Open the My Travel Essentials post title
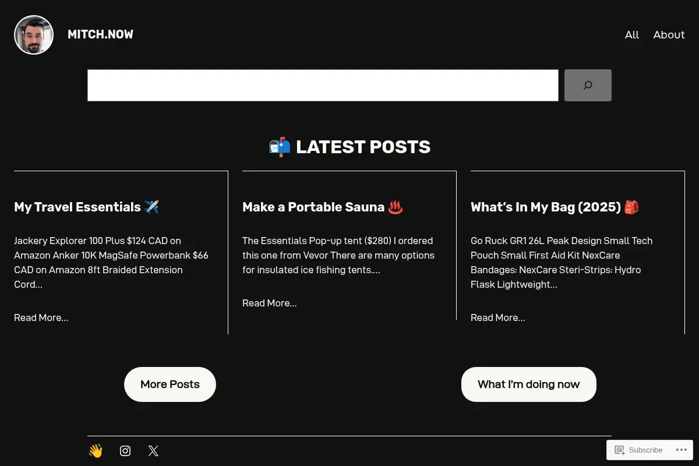 tap(86, 207)
